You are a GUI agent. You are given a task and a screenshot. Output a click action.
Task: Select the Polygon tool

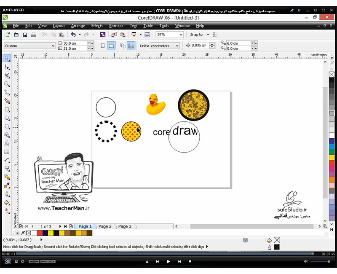7,126
